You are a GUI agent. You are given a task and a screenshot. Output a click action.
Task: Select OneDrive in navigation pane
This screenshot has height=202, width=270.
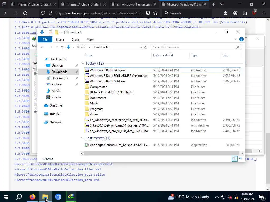56,105
